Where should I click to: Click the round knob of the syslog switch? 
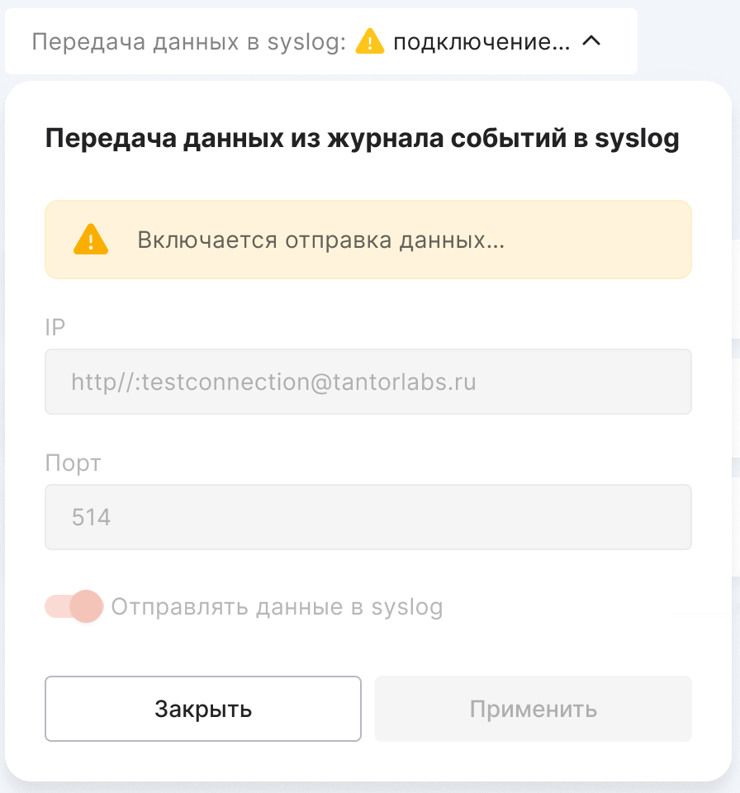[x=86, y=607]
